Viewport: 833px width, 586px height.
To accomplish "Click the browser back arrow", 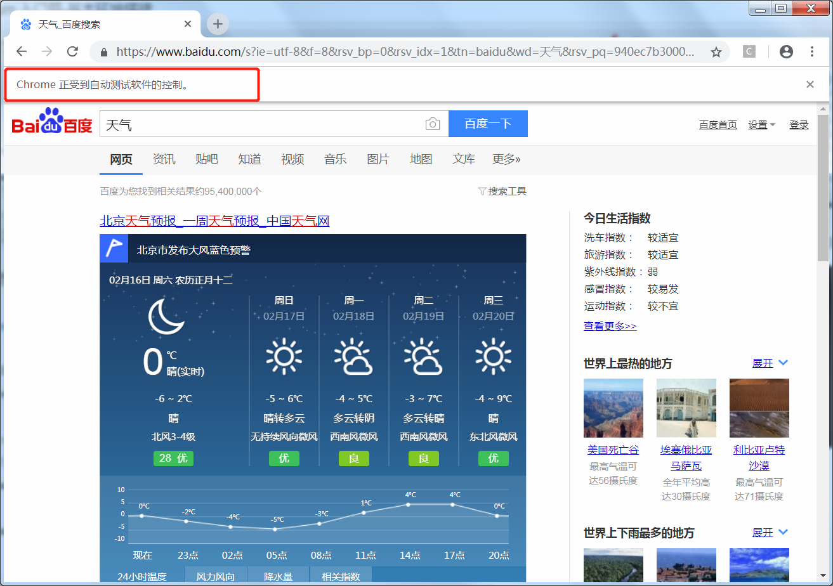I will coord(22,52).
